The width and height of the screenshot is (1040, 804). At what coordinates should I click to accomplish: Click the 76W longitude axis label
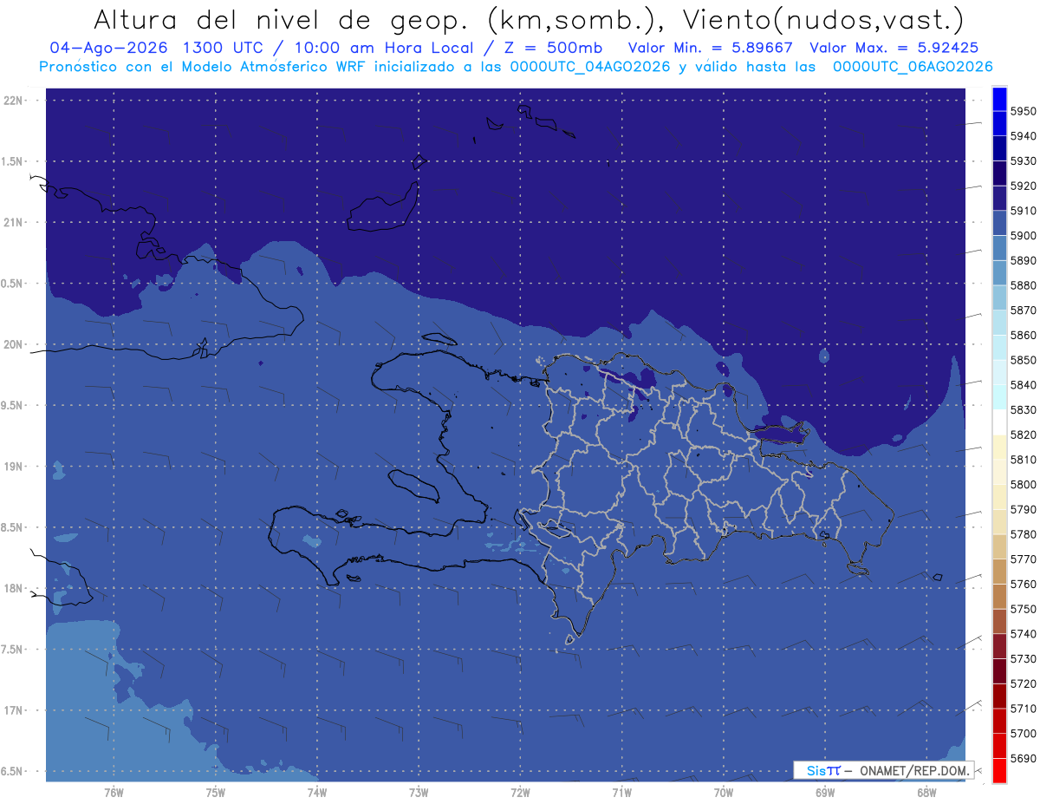click(x=114, y=792)
